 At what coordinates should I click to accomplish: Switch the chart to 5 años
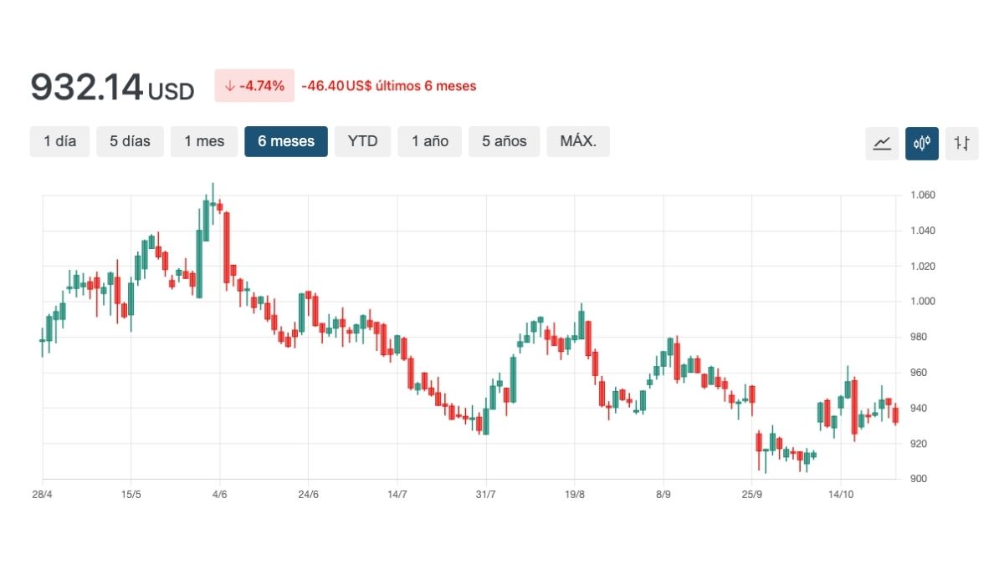click(x=504, y=141)
